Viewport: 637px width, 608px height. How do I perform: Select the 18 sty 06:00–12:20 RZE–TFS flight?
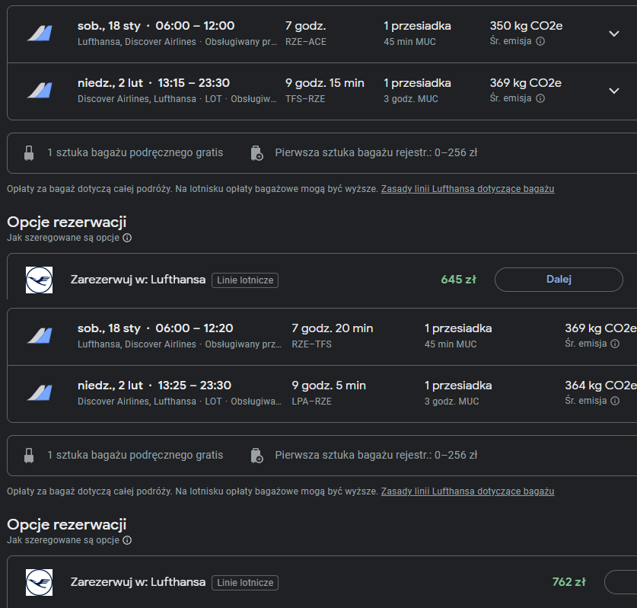(x=322, y=336)
